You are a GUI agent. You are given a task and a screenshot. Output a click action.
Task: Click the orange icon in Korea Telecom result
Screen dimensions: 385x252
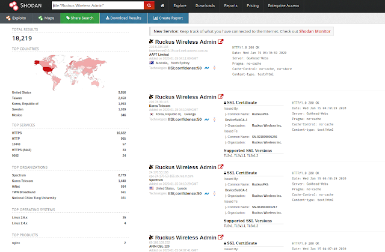click(214, 119)
